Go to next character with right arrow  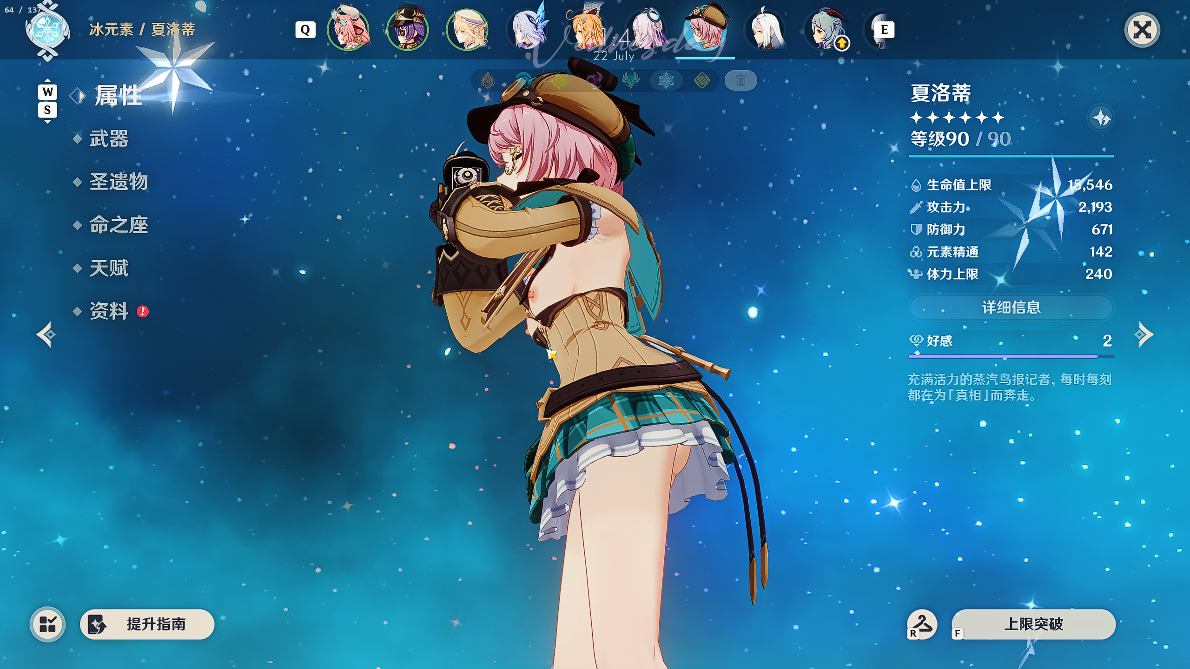point(1144,334)
